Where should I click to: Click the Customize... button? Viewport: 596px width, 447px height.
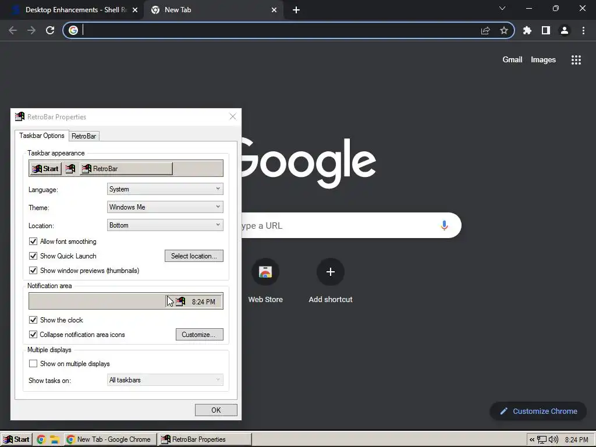coord(200,335)
